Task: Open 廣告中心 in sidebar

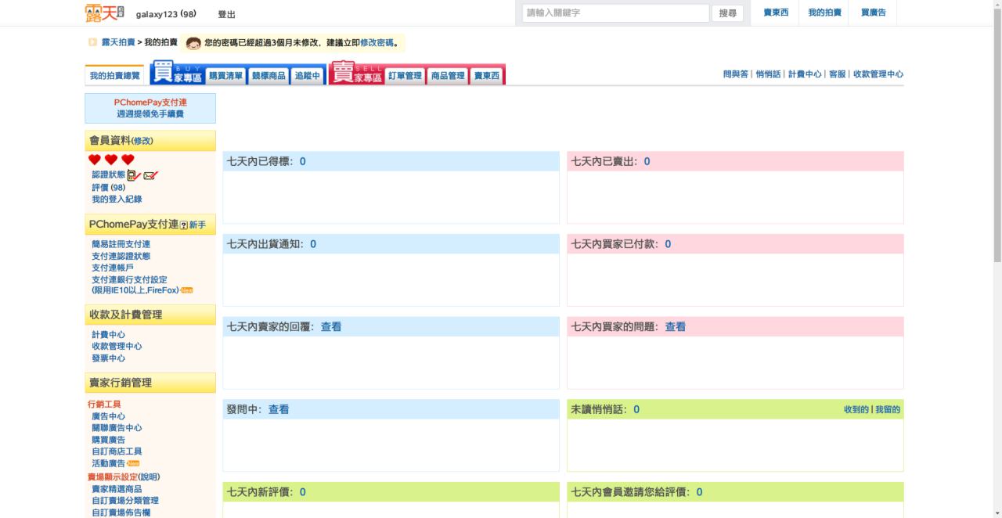Action: [108, 416]
